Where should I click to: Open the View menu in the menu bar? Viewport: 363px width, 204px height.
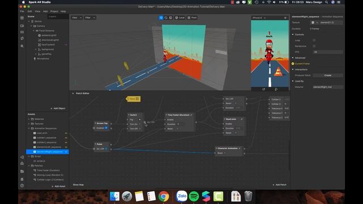coord(37,11)
